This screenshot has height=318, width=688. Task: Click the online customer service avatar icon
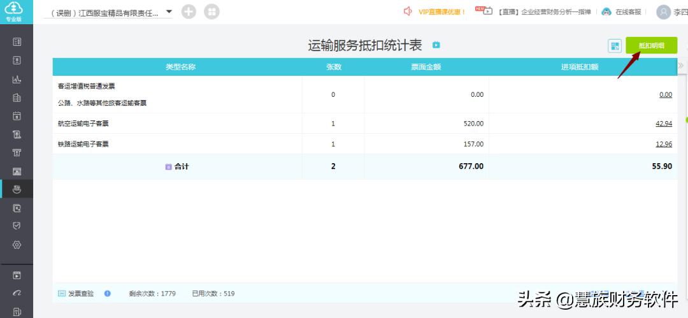point(606,12)
